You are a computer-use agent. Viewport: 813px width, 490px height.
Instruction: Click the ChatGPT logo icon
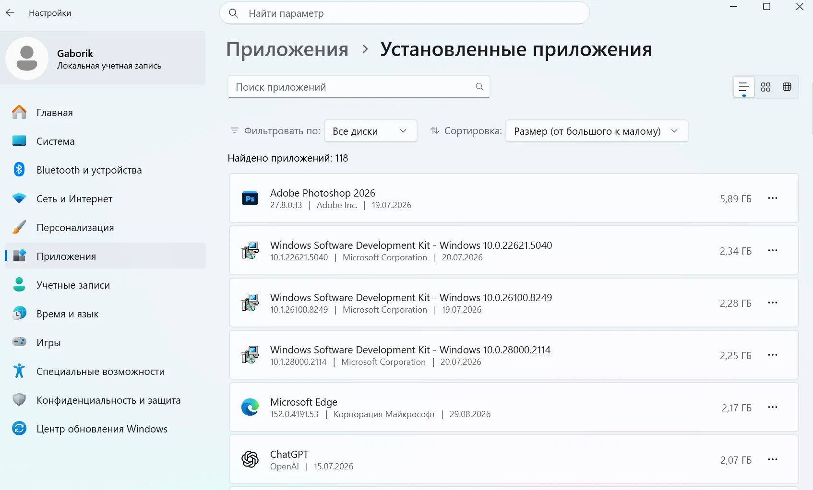tap(250, 460)
